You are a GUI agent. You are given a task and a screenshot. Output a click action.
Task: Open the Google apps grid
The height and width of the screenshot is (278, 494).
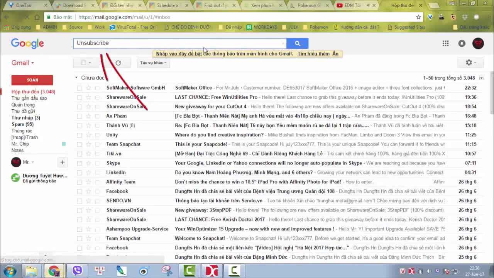446,43
